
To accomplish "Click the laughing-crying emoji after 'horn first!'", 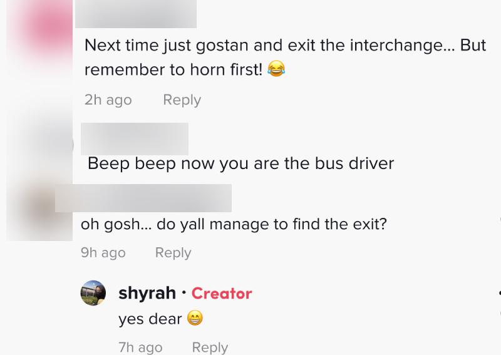I will (x=276, y=69).
